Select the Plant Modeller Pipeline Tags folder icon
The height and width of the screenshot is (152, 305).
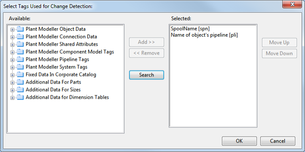pos(20,60)
